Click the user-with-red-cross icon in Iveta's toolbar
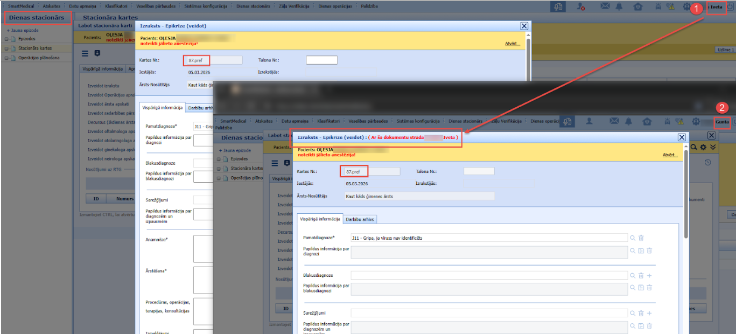 (x=581, y=6)
